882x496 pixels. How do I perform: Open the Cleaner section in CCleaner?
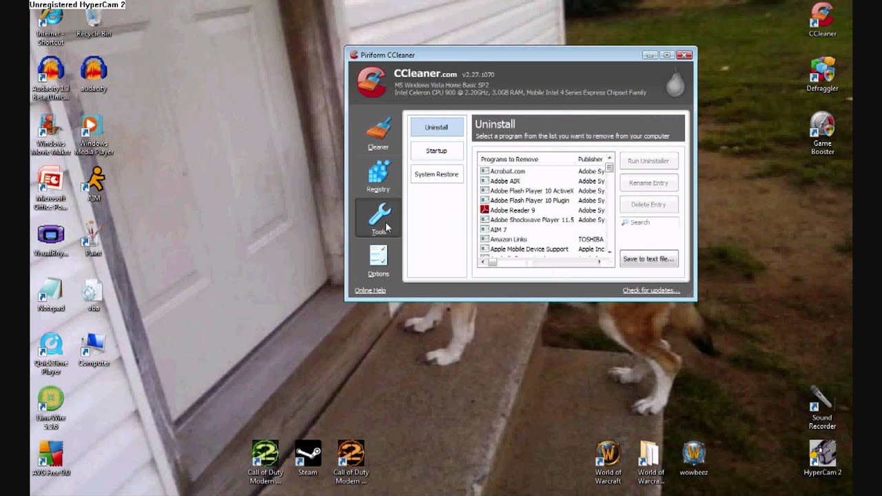(378, 134)
